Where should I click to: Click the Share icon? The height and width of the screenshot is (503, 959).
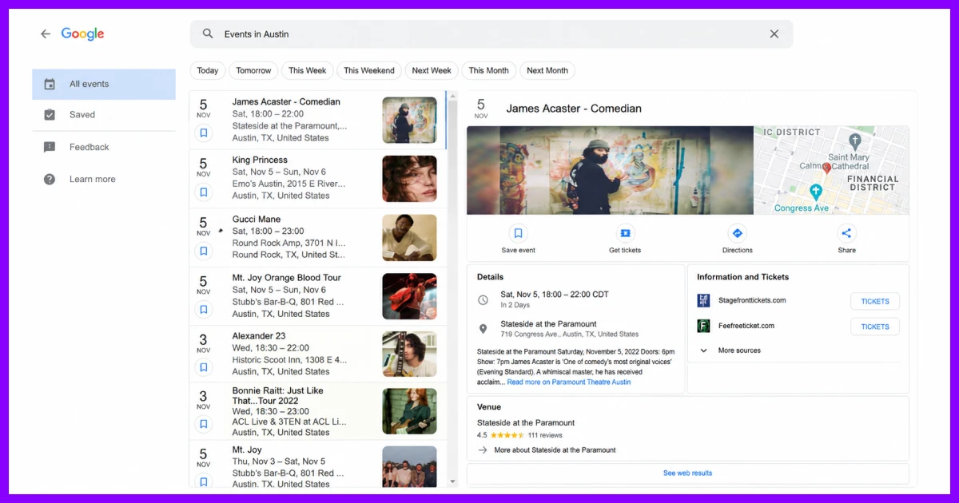click(x=846, y=233)
